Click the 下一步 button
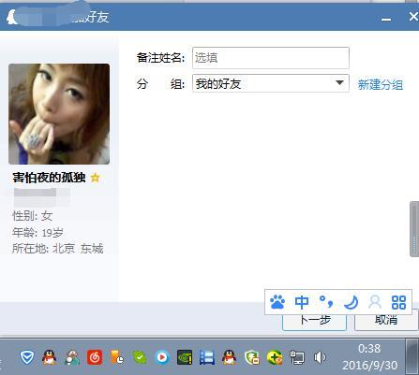This screenshot has width=419, height=375. [x=314, y=321]
